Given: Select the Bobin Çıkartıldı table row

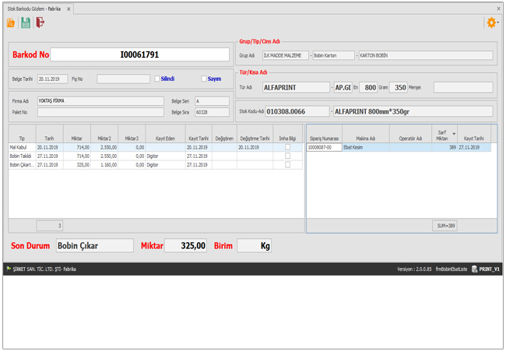Looking at the screenshot, I should click(x=78, y=165).
